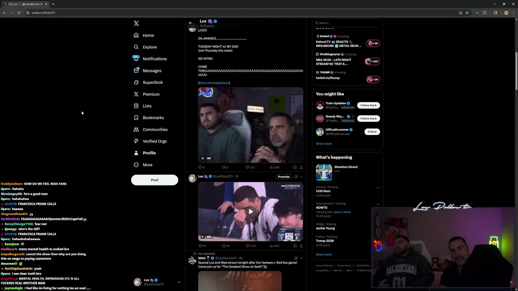
Task: Open the Home page
Action: coord(144,36)
